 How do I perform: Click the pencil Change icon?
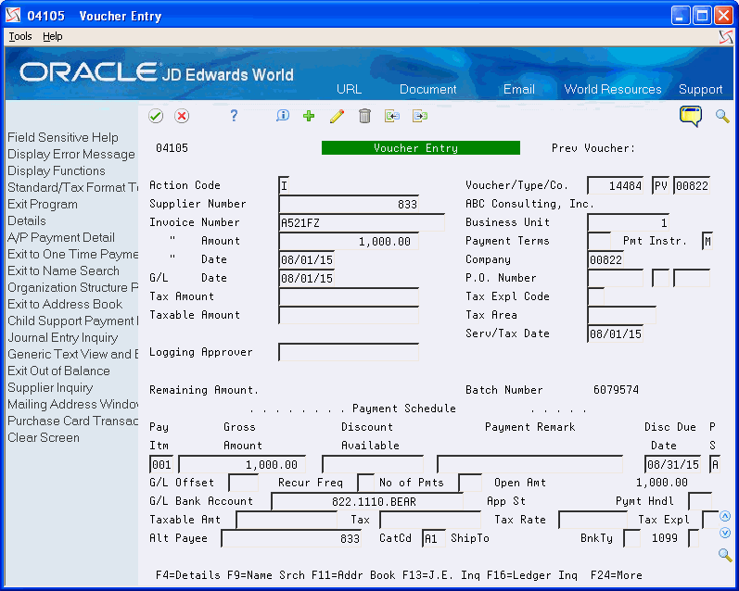pyautogui.click(x=337, y=116)
